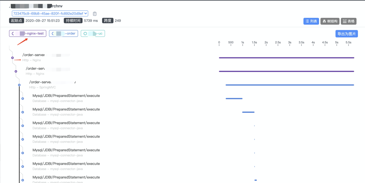
Task: Click second Mysql span's duration bar
Action: 248,112
